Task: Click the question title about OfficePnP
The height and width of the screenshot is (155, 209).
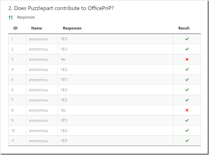Action: (61, 8)
